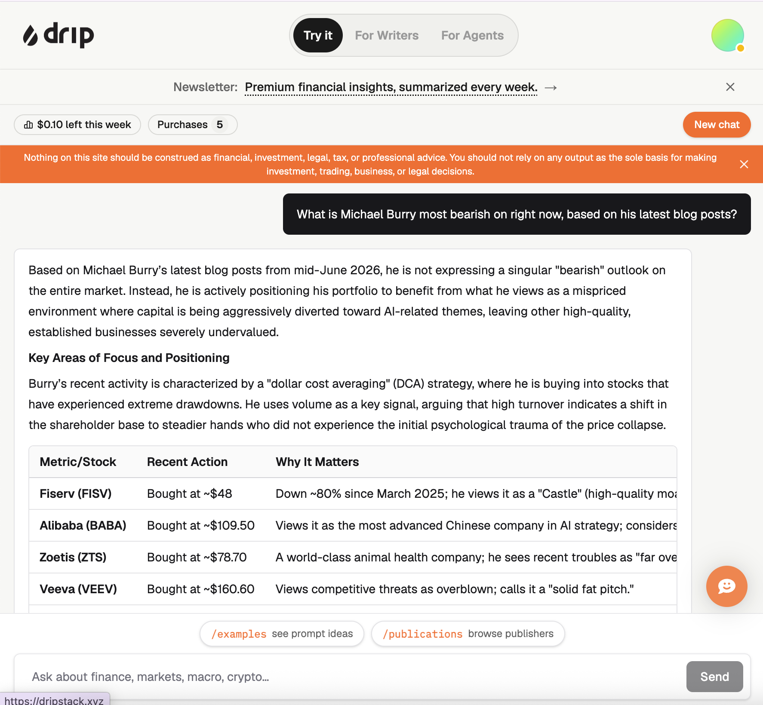Click the drip logo
The width and height of the screenshot is (763, 705).
click(58, 35)
